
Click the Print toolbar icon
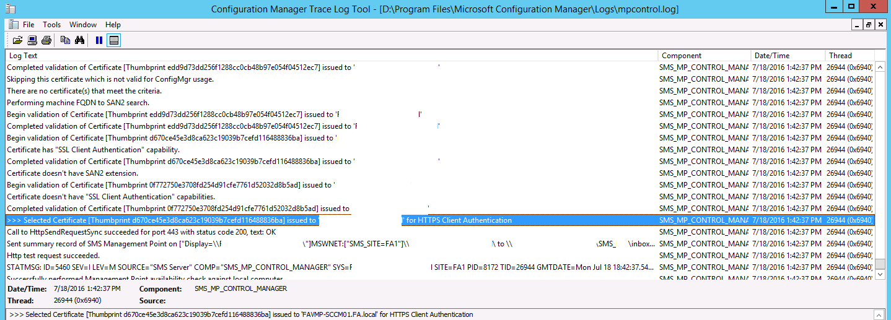click(46, 40)
